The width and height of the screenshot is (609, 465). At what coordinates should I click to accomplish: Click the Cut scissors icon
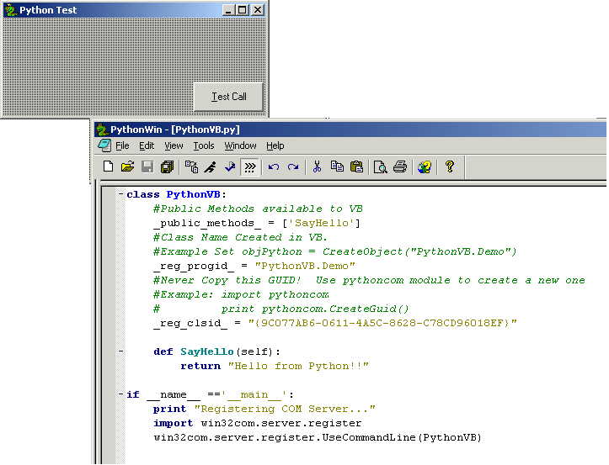click(317, 166)
